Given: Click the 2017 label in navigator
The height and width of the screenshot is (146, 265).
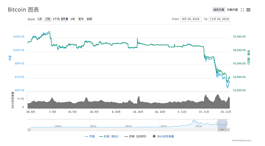Looking at the screenshot, I should (164, 126).
